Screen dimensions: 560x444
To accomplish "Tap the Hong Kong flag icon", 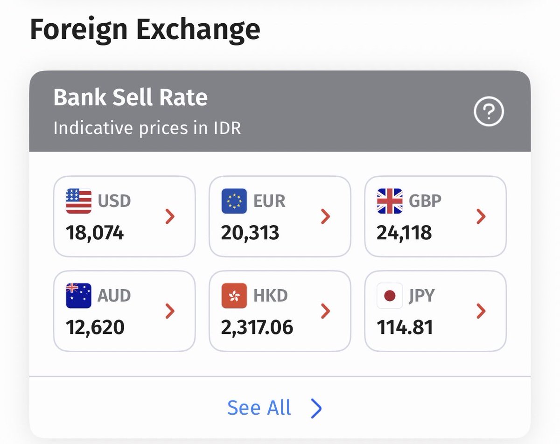I will coord(234,296).
